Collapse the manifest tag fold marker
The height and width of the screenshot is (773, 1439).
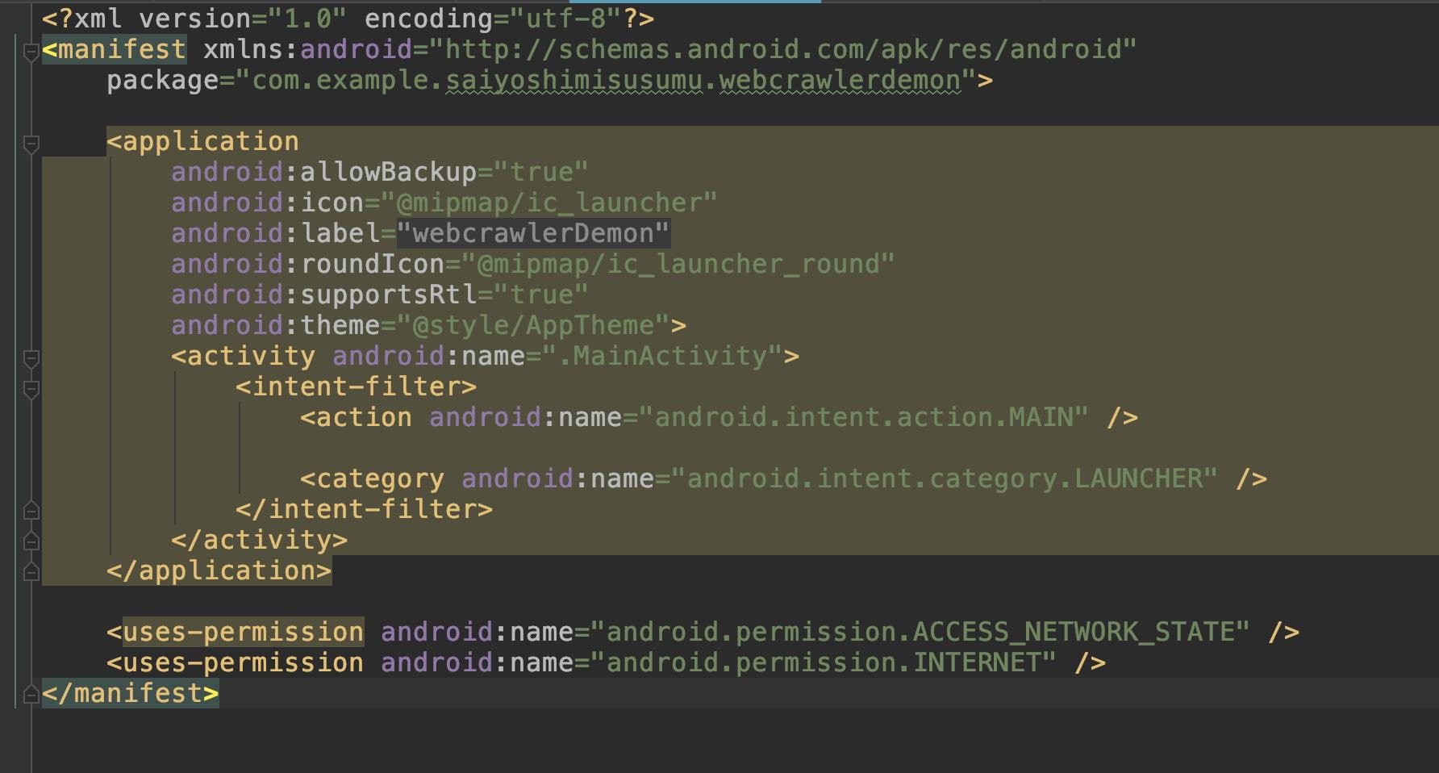click(31, 54)
